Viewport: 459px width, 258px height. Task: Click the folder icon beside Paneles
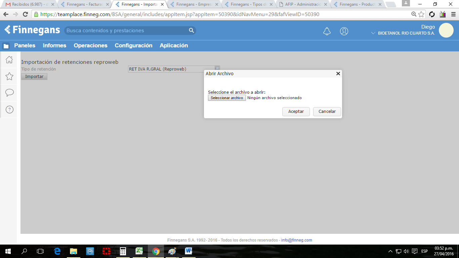coord(6,46)
